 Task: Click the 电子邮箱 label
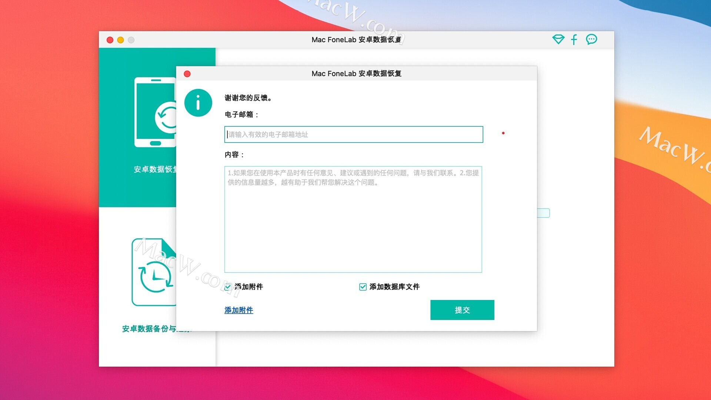click(x=241, y=114)
